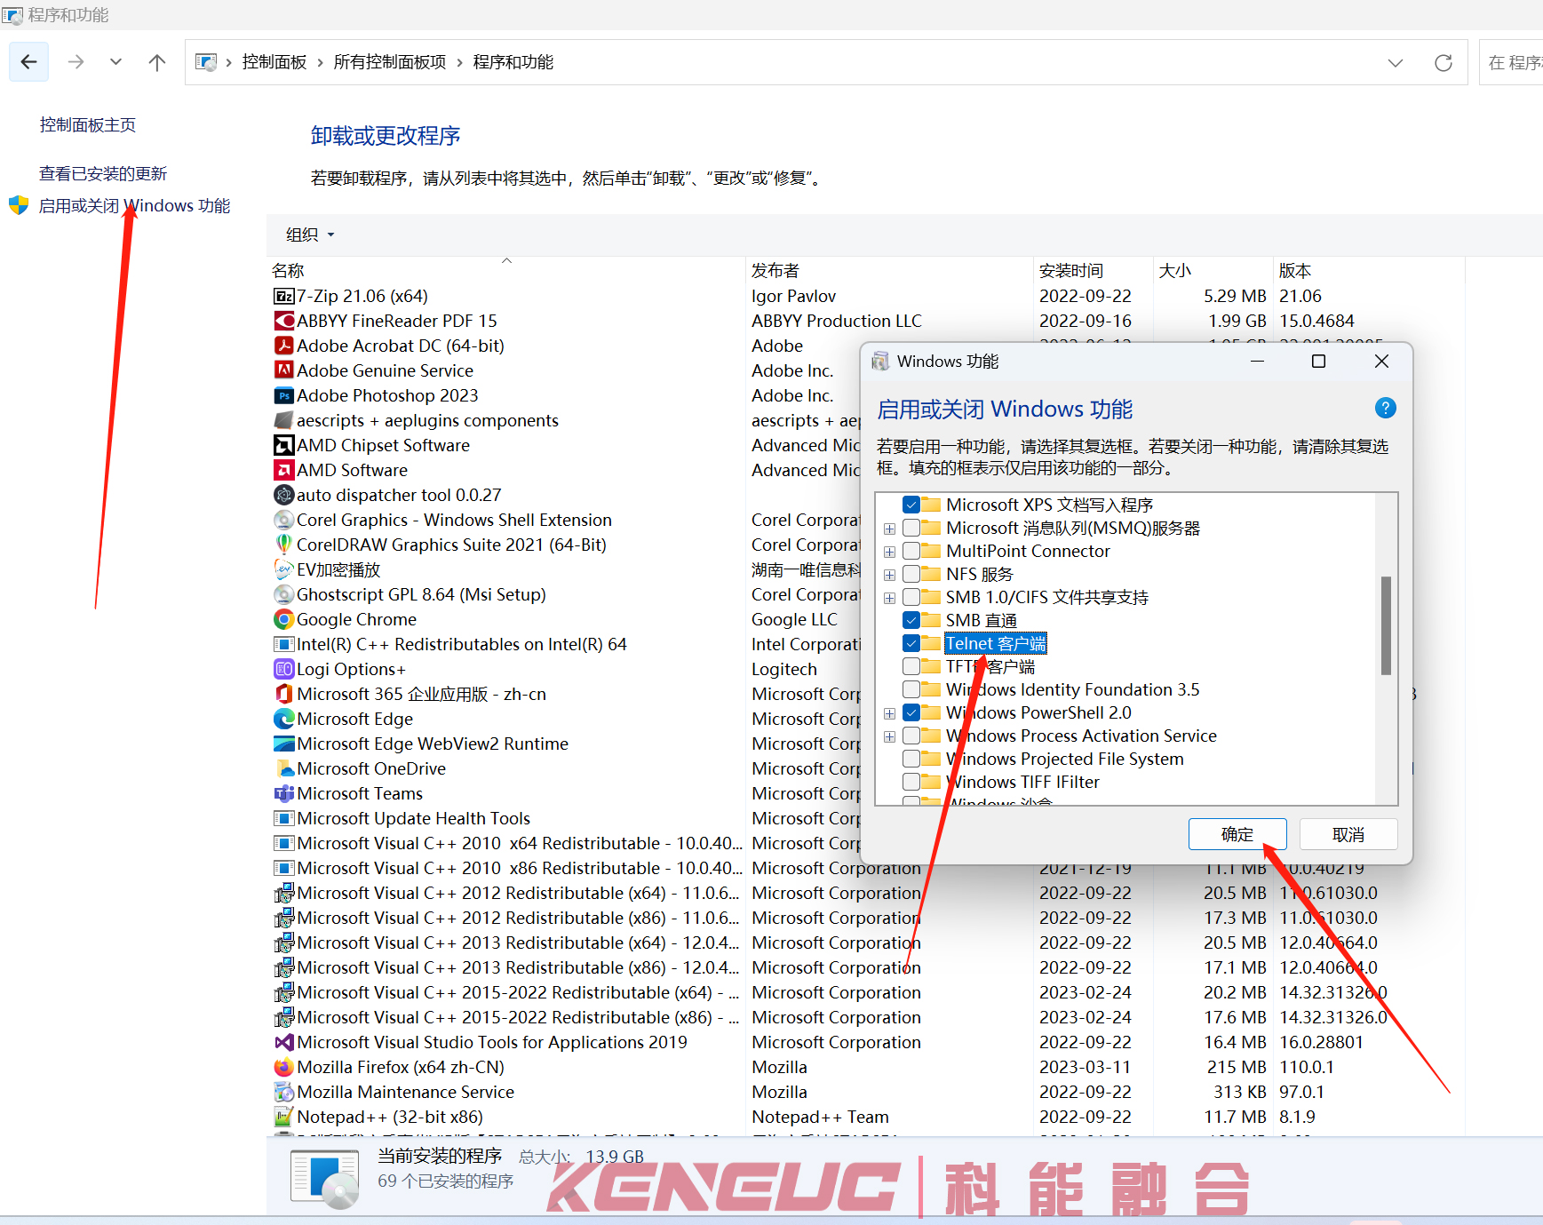Screen dimensions: 1543x1225
Task: Click the features list vertical scrollbar thumb
Action: pos(1386,625)
